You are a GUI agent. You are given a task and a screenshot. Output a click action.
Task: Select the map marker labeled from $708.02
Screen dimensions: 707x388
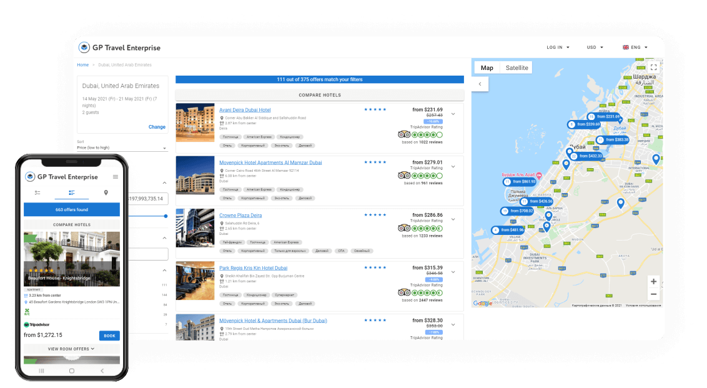(517, 211)
